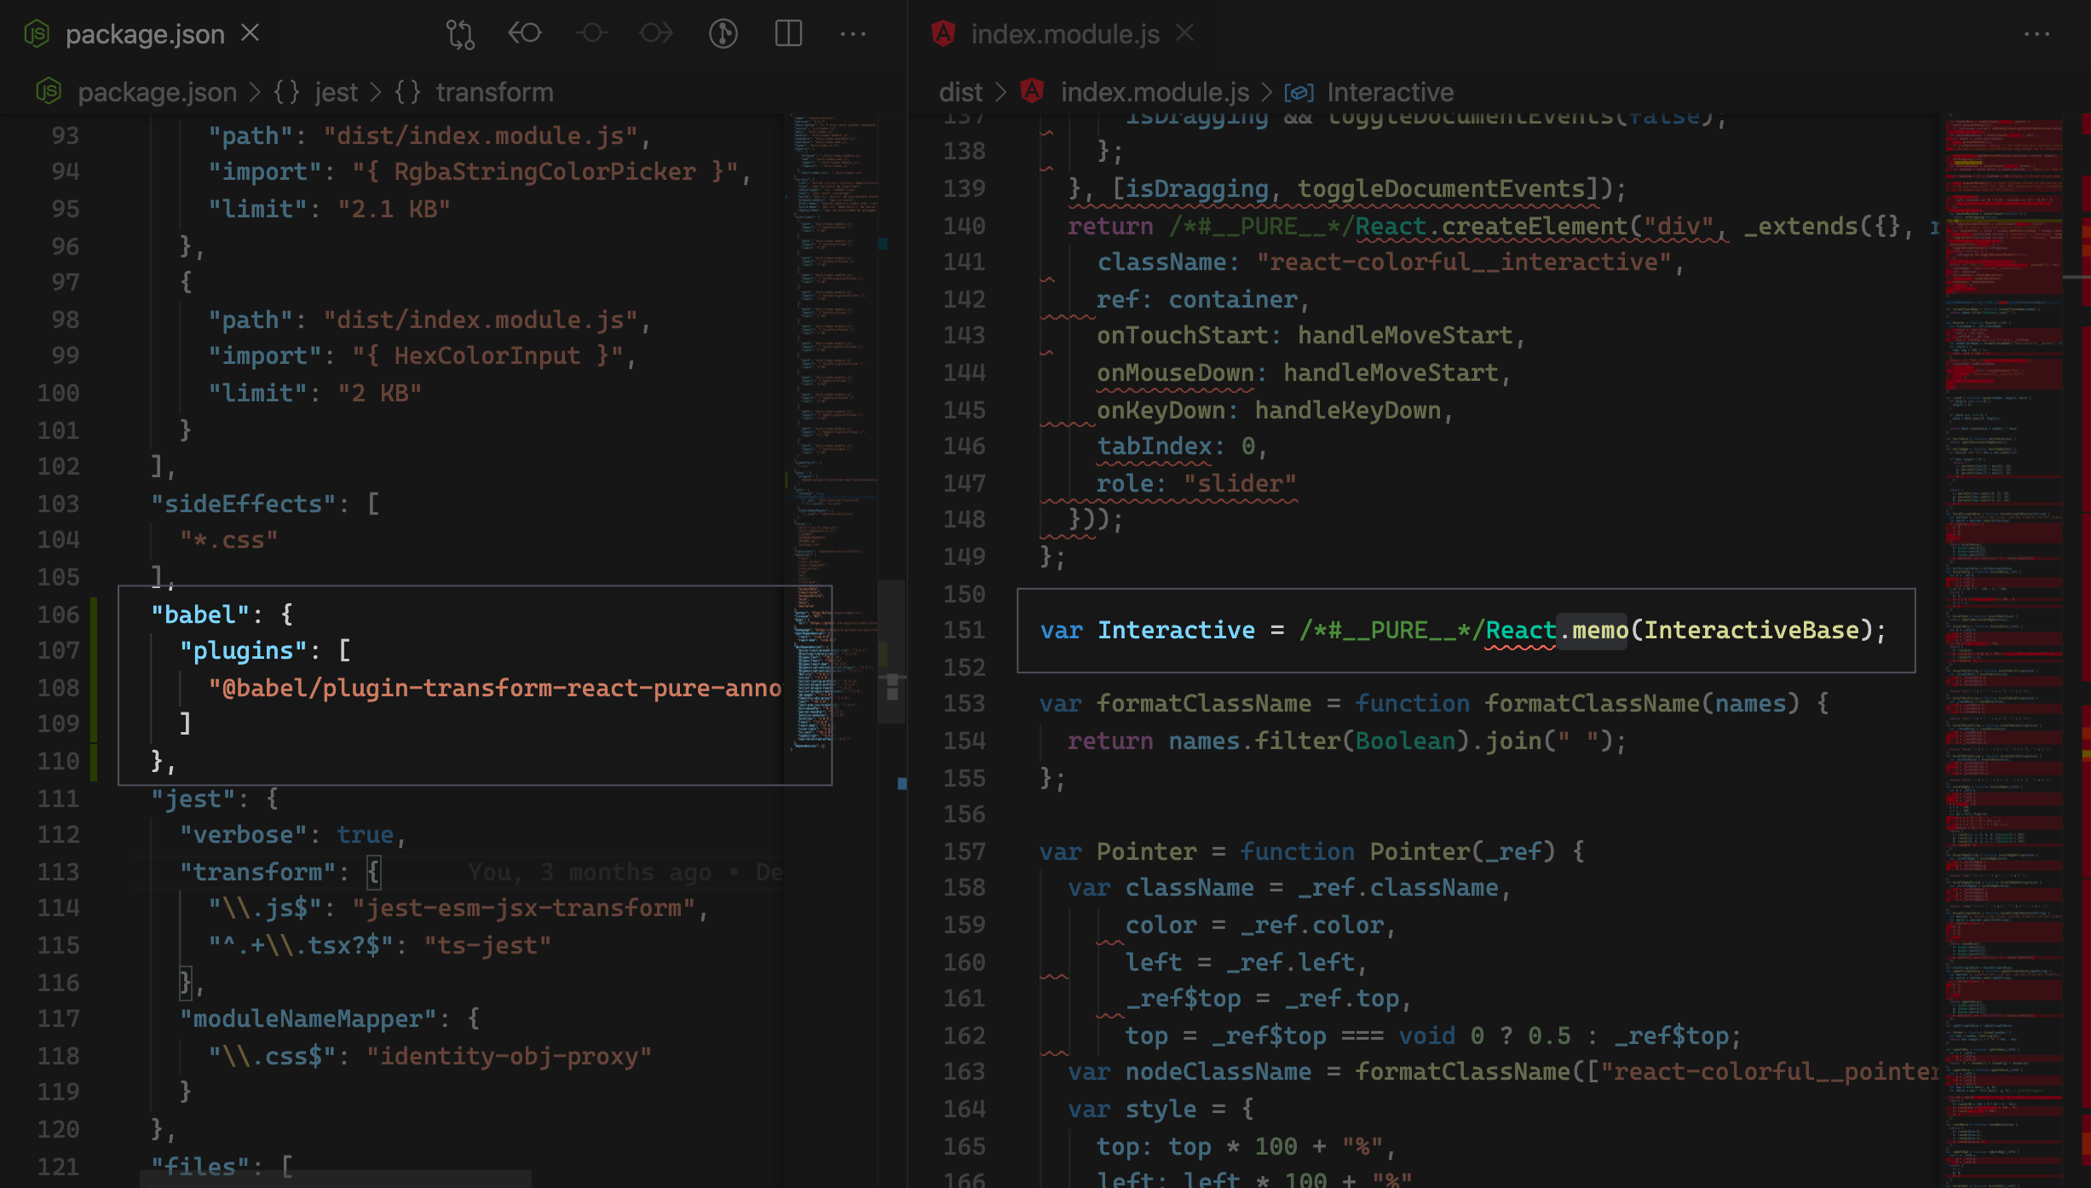Screen dimensions: 2091x1188
Task: Close the package.json tab
Action: pyautogui.click(x=250, y=33)
